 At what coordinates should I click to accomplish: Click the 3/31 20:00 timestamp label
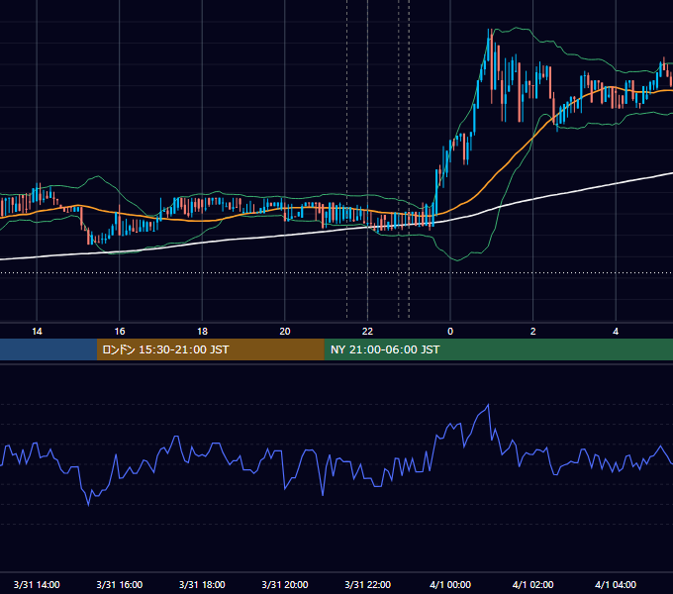click(x=285, y=584)
